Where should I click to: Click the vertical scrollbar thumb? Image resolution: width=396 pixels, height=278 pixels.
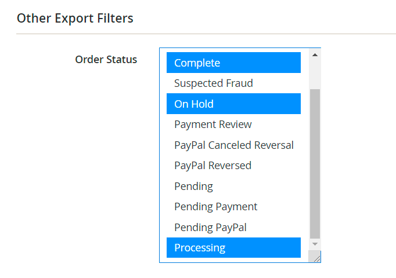tap(315, 162)
